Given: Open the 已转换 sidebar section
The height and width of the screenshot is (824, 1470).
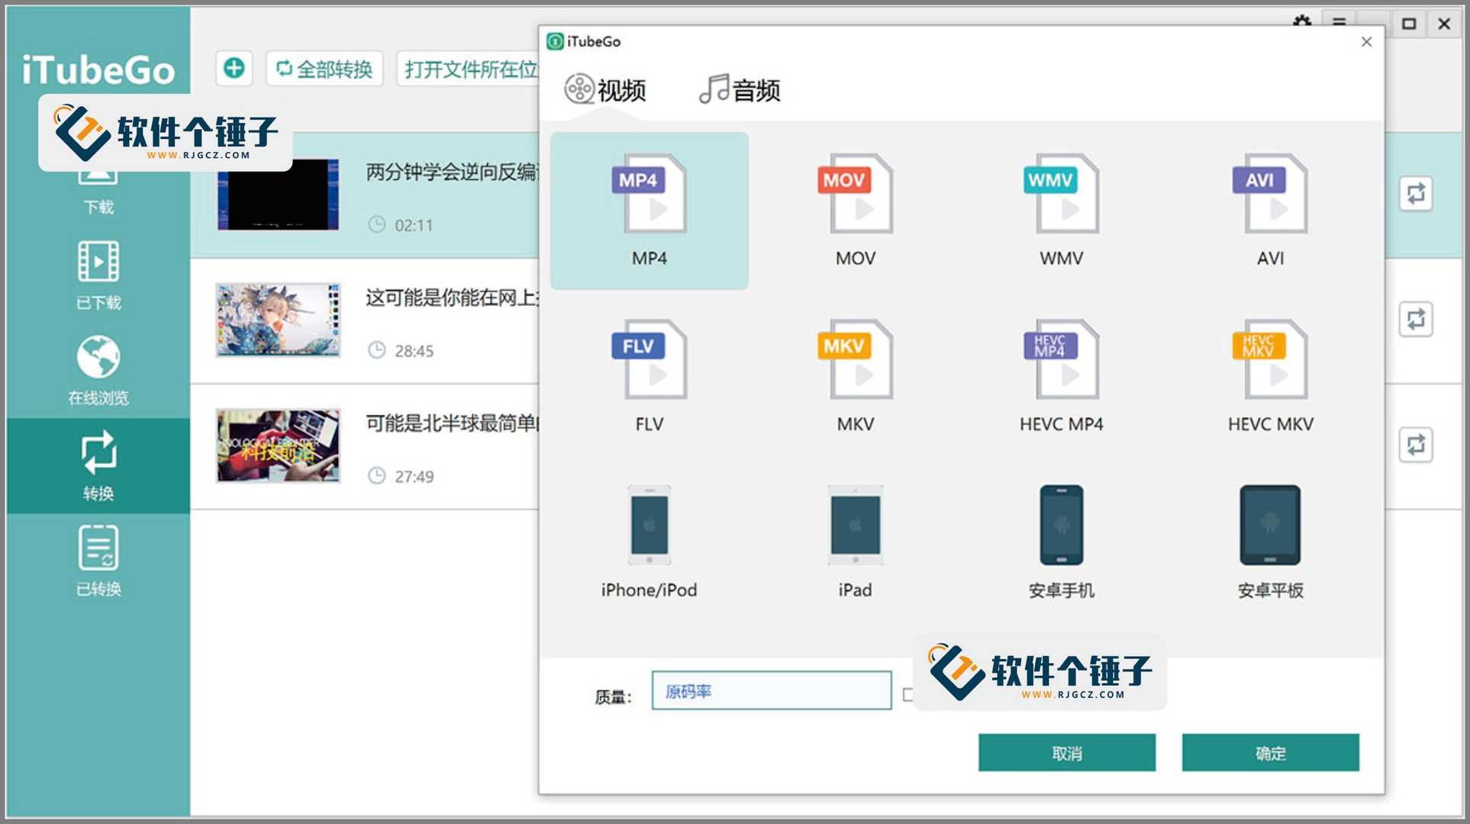Looking at the screenshot, I should pos(98,561).
